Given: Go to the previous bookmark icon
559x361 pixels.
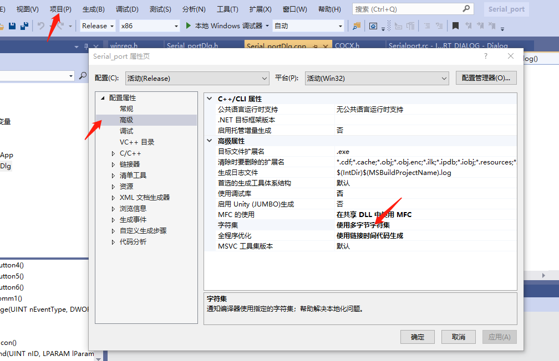Looking at the screenshot, I should tap(469, 25).
